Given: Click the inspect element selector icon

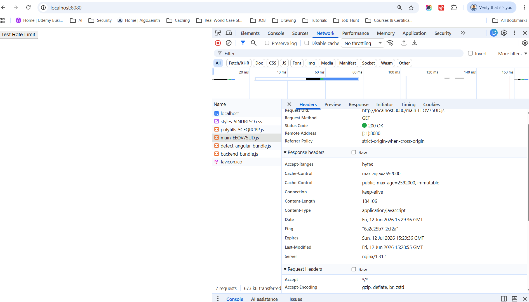Looking at the screenshot, I should pyautogui.click(x=218, y=33).
